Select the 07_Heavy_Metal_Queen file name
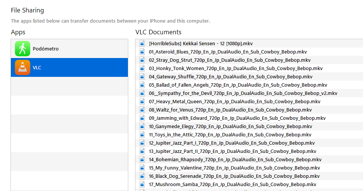Image resolution: width=363 pixels, height=191 pixels. pos(234,101)
